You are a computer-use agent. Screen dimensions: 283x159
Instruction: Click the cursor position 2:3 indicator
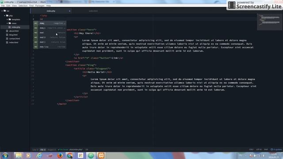point(87,150)
